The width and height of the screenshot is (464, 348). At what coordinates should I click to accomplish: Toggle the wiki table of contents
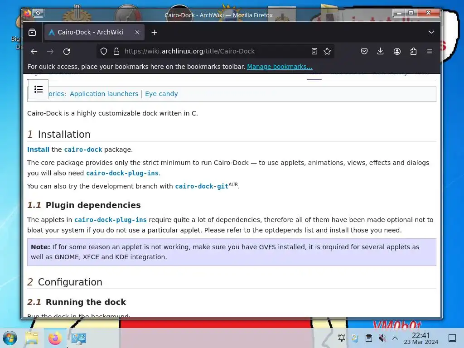pos(39,89)
